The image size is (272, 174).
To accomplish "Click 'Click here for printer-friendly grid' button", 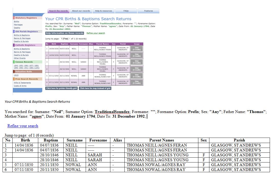I will pyautogui.click(x=61, y=88).
